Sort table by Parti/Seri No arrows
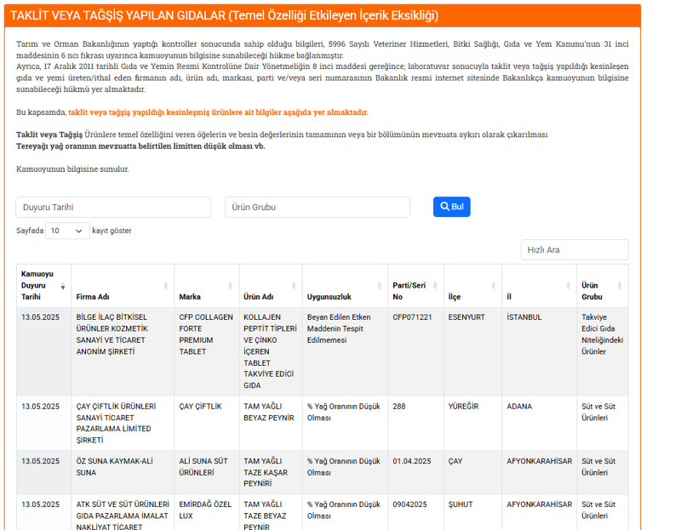The image size is (681, 530). click(435, 286)
